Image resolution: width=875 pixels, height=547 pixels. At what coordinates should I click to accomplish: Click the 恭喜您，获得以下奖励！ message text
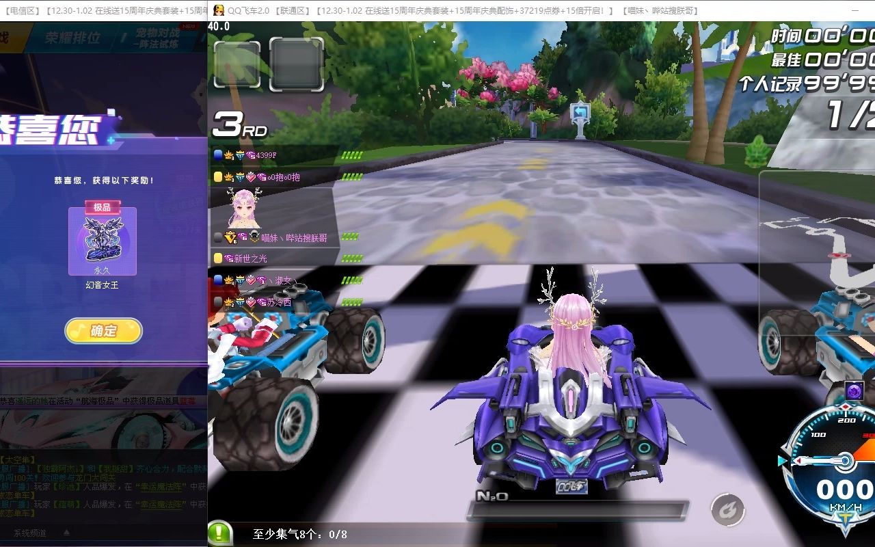(105, 181)
